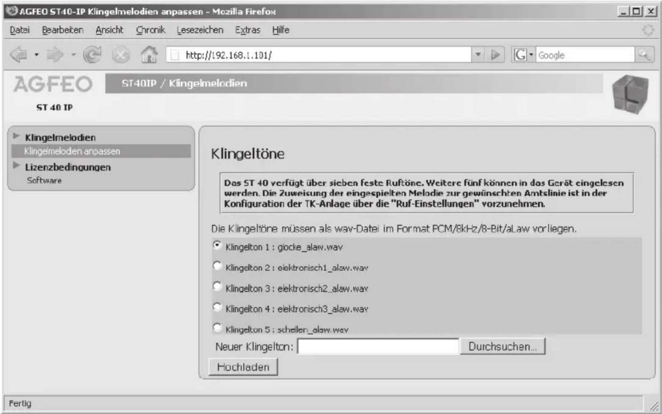This screenshot has height=414, width=662.
Task: Click the page icon in address bar
Action: pyautogui.click(x=174, y=55)
